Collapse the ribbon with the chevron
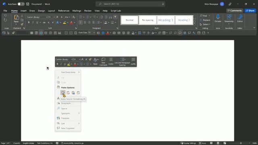The width and height of the screenshot is (258, 145). tap(254, 28)
